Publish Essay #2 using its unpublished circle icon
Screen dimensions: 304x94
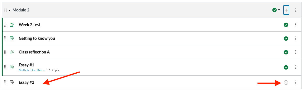[x=286, y=83]
